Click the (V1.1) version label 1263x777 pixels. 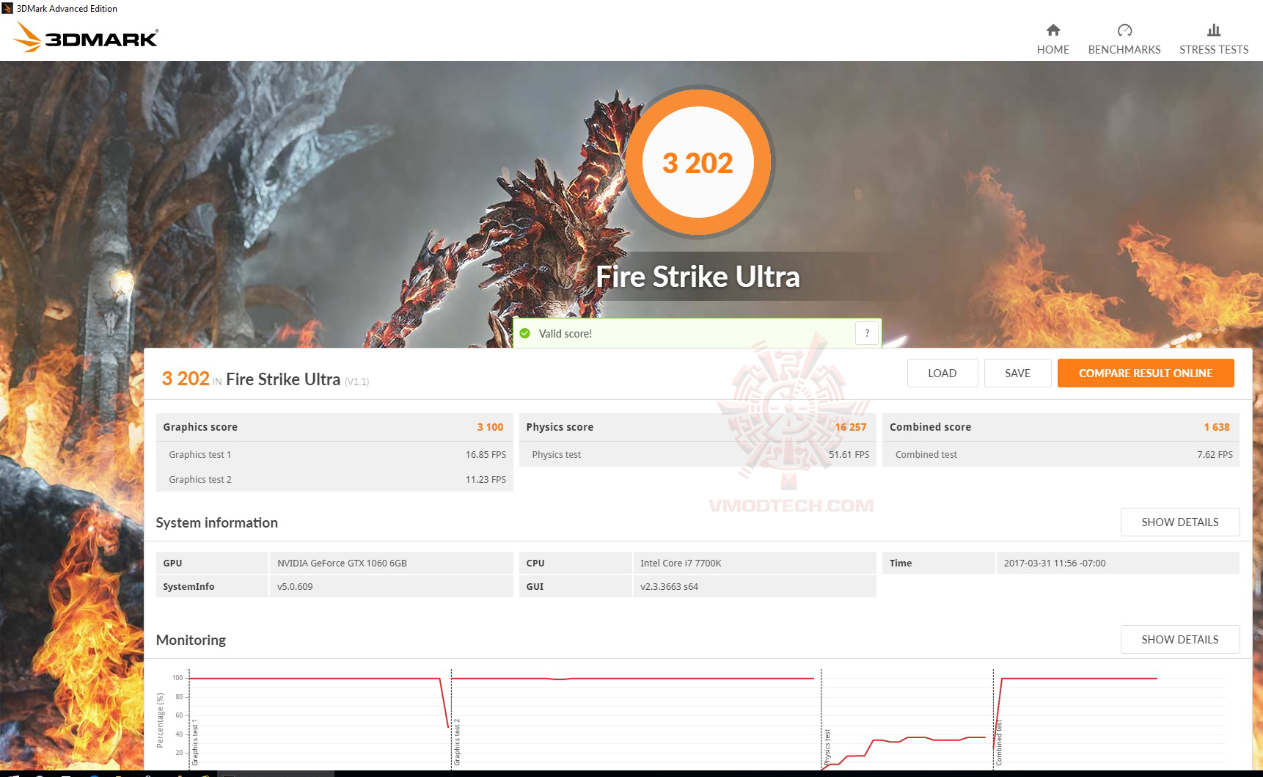357,382
